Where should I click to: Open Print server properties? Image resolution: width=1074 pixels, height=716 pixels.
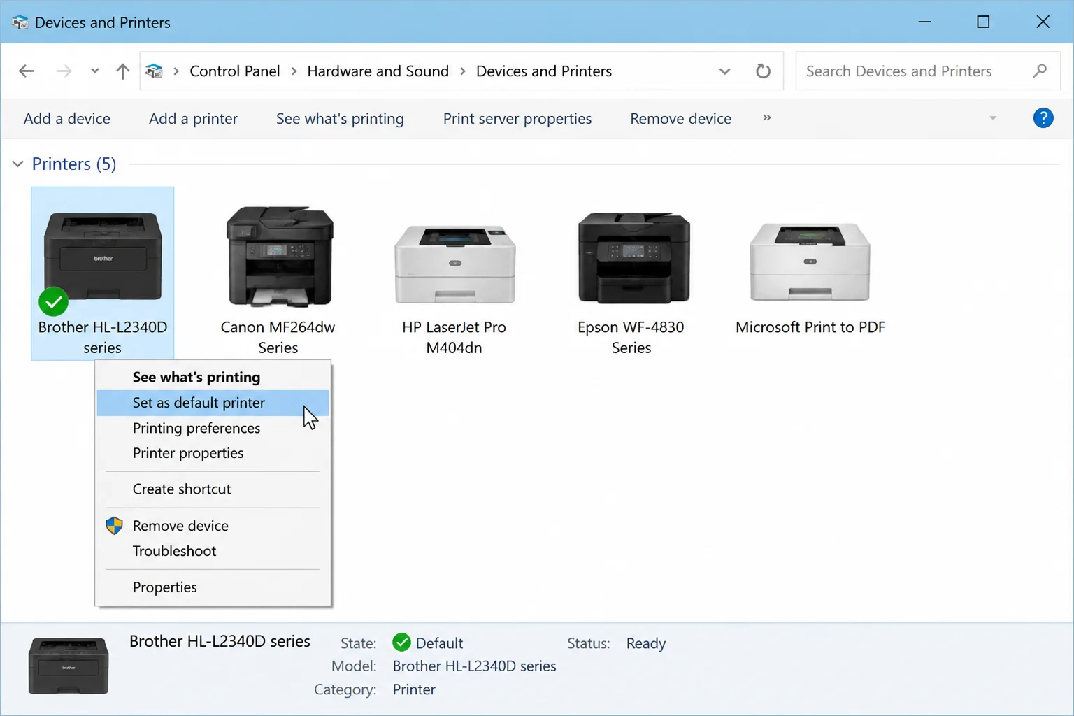[517, 118]
